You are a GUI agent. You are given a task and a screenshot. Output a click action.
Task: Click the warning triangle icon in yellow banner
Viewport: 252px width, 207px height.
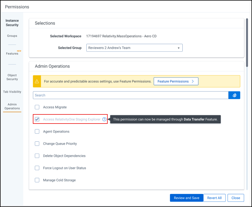click(x=37, y=81)
